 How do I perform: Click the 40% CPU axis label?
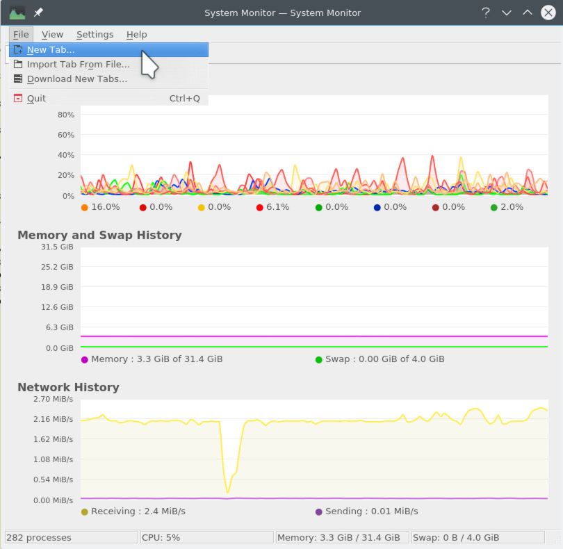point(66,155)
